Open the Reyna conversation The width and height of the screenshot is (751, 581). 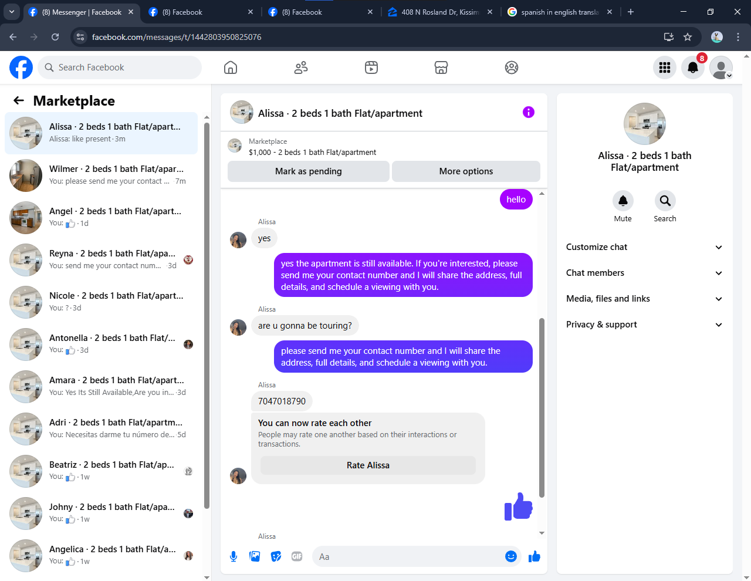click(101, 260)
